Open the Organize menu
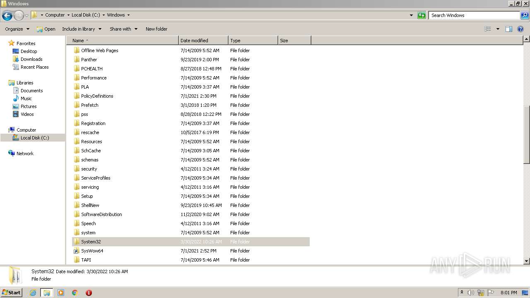Screen dimensions: 530x298 pyautogui.click(x=17, y=29)
